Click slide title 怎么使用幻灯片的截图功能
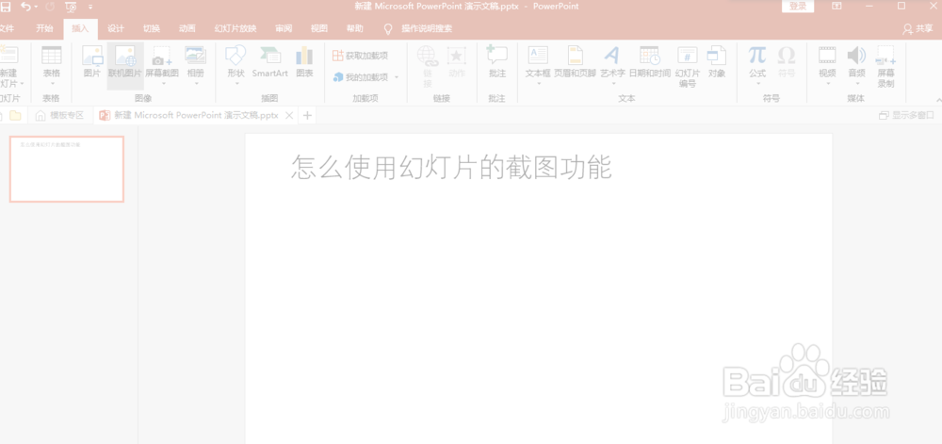This screenshot has height=444, width=942. point(451,167)
